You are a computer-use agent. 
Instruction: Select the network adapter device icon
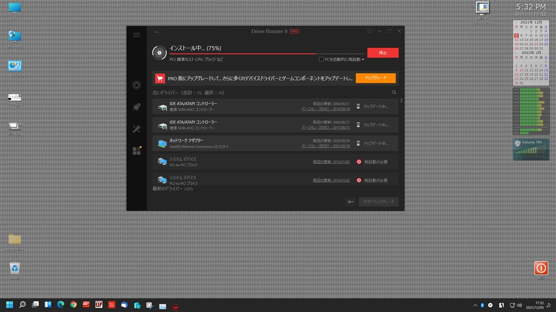(162, 143)
